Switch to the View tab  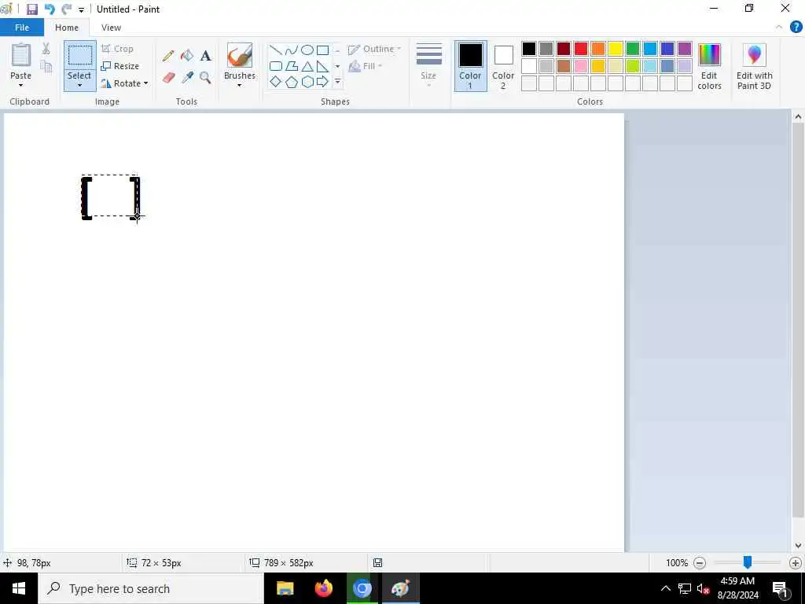point(111,28)
